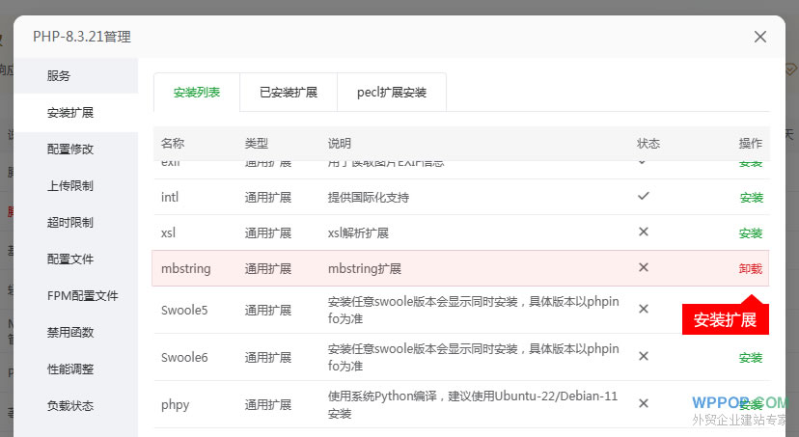This screenshot has height=437, width=799.
Task: Click the 状态 column header
Action: (648, 144)
